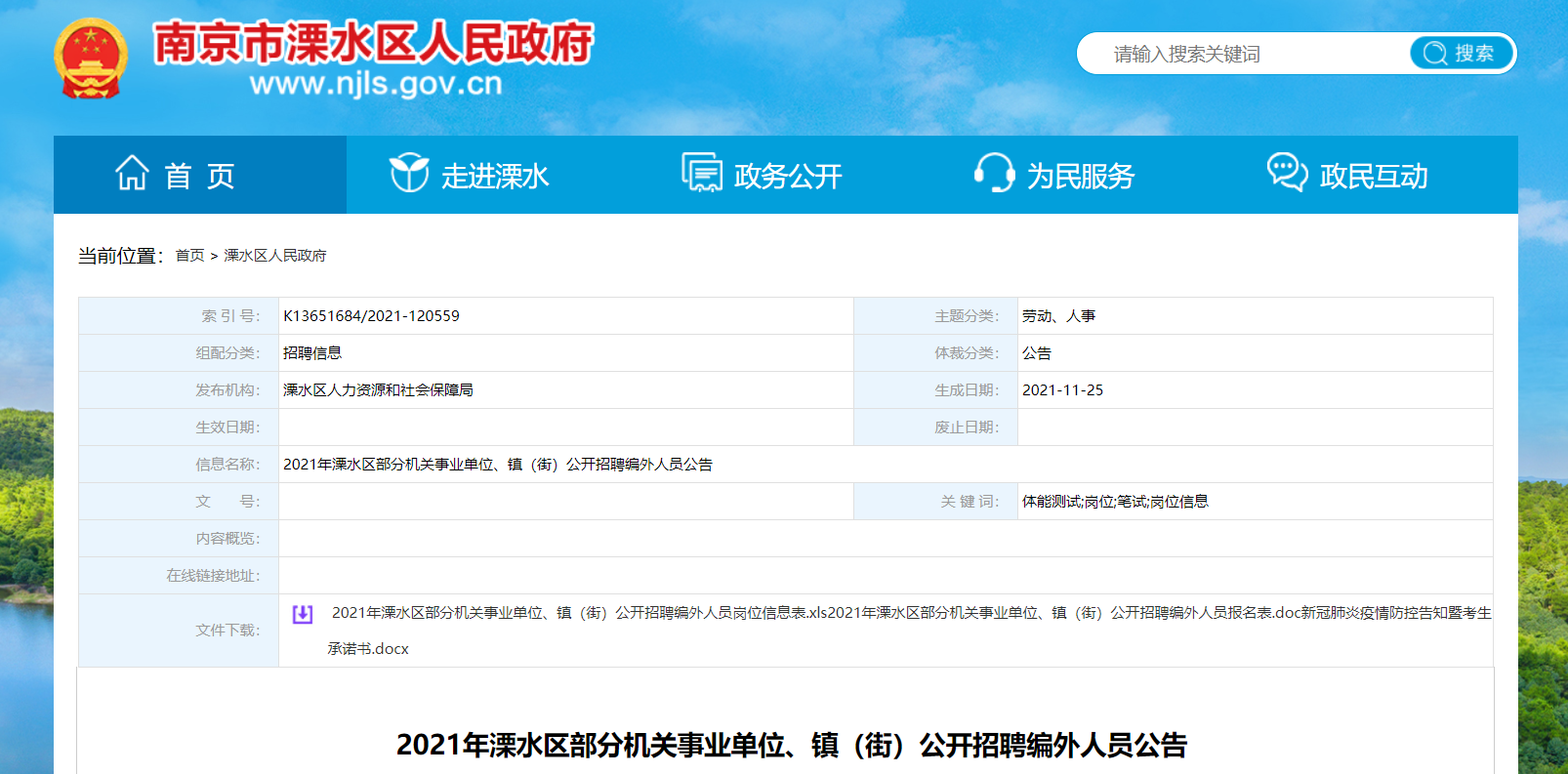
Task: Click the document icon beside 政务公开
Action: coord(701,173)
